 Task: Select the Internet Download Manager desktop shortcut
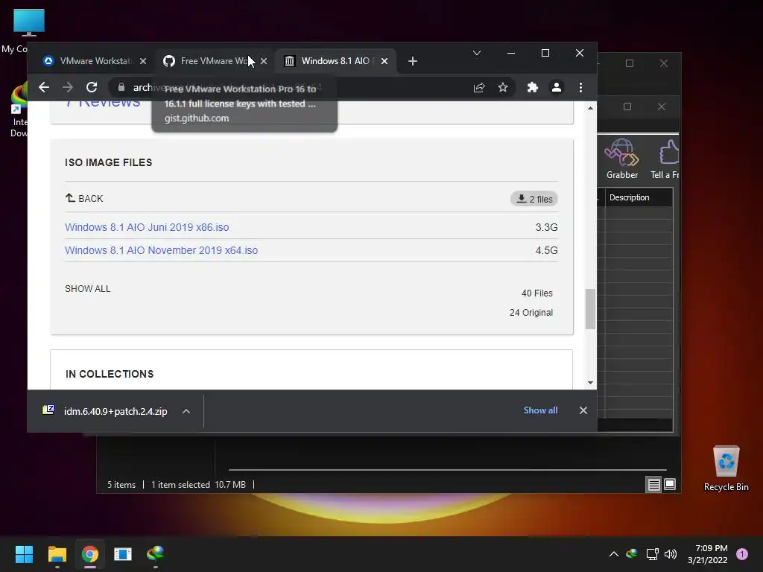18,110
